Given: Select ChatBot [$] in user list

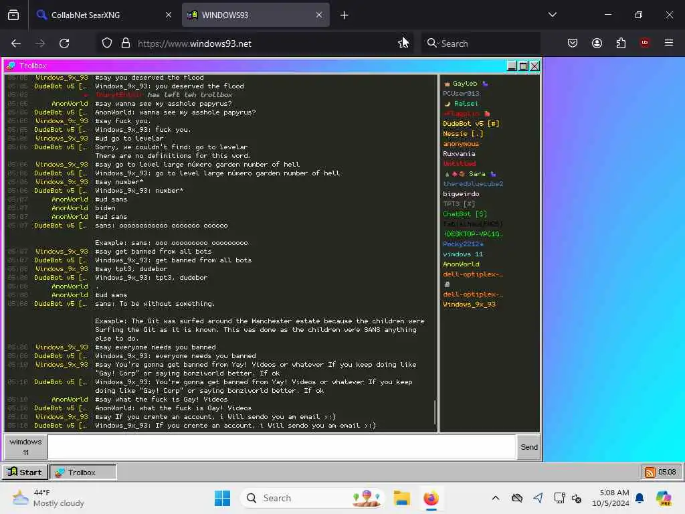Looking at the screenshot, I should tap(465, 214).
